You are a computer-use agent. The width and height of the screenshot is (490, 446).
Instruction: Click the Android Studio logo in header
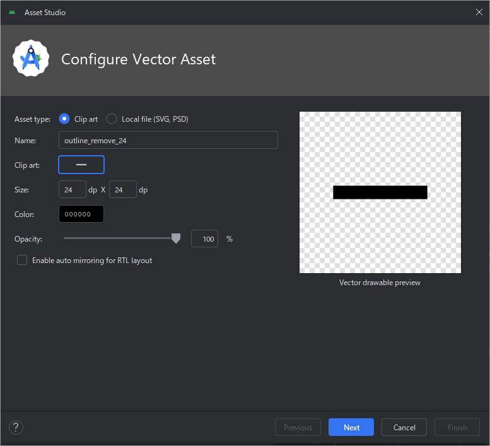click(x=31, y=59)
